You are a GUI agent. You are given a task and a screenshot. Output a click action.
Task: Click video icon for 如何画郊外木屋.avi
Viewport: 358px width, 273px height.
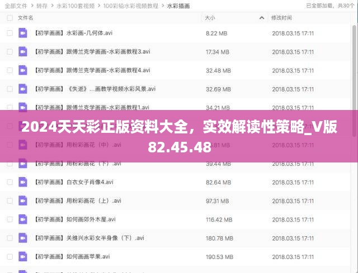[x=23, y=219]
